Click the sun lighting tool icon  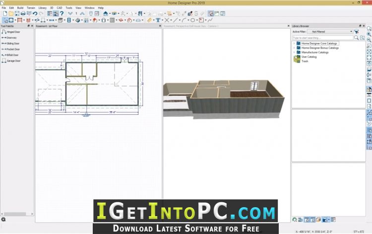pos(169,13)
